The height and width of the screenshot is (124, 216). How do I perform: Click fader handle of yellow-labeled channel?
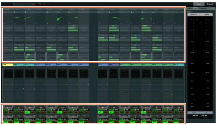(x=13, y=85)
